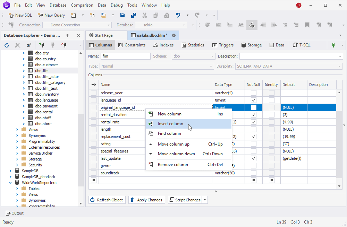This screenshot has width=347, height=227.
Task: Save the current document
Action: click(122, 15)
